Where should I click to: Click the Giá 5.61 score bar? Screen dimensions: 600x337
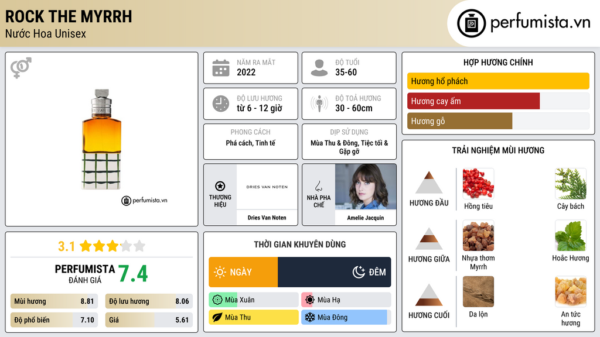(149, 320)
